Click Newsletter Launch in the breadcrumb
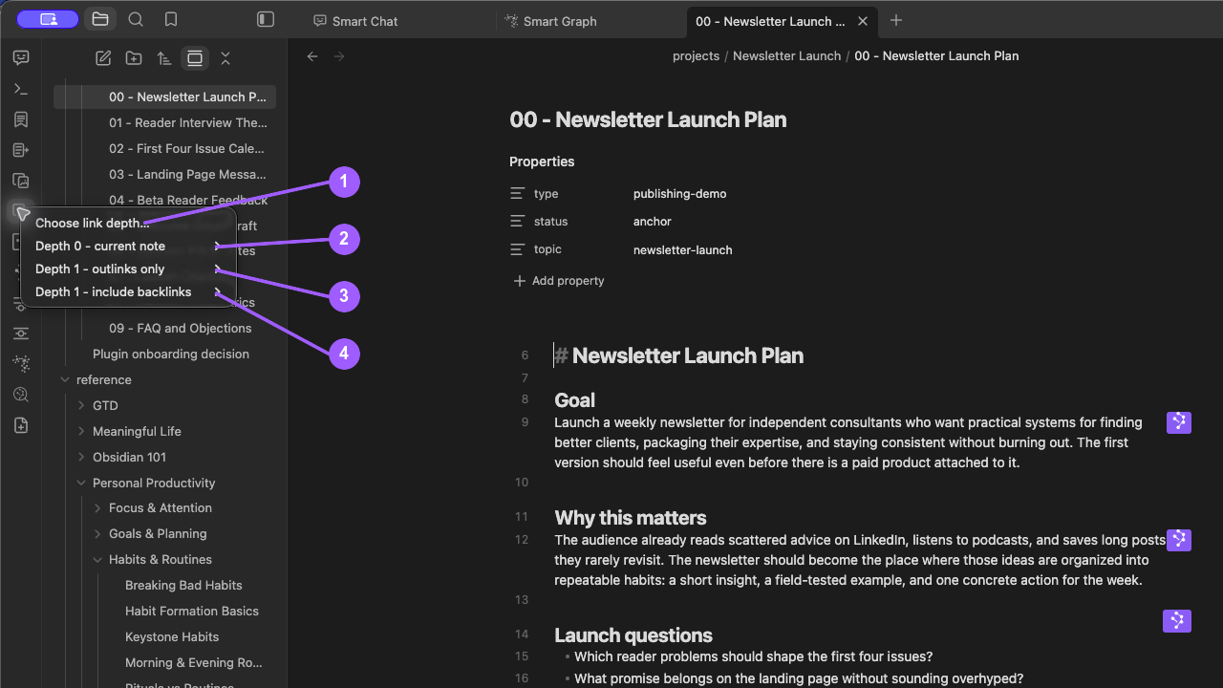 (786, 56)
